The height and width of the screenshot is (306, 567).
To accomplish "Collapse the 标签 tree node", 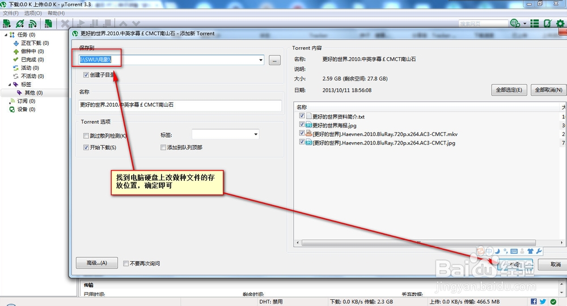I will pos(10,84).
